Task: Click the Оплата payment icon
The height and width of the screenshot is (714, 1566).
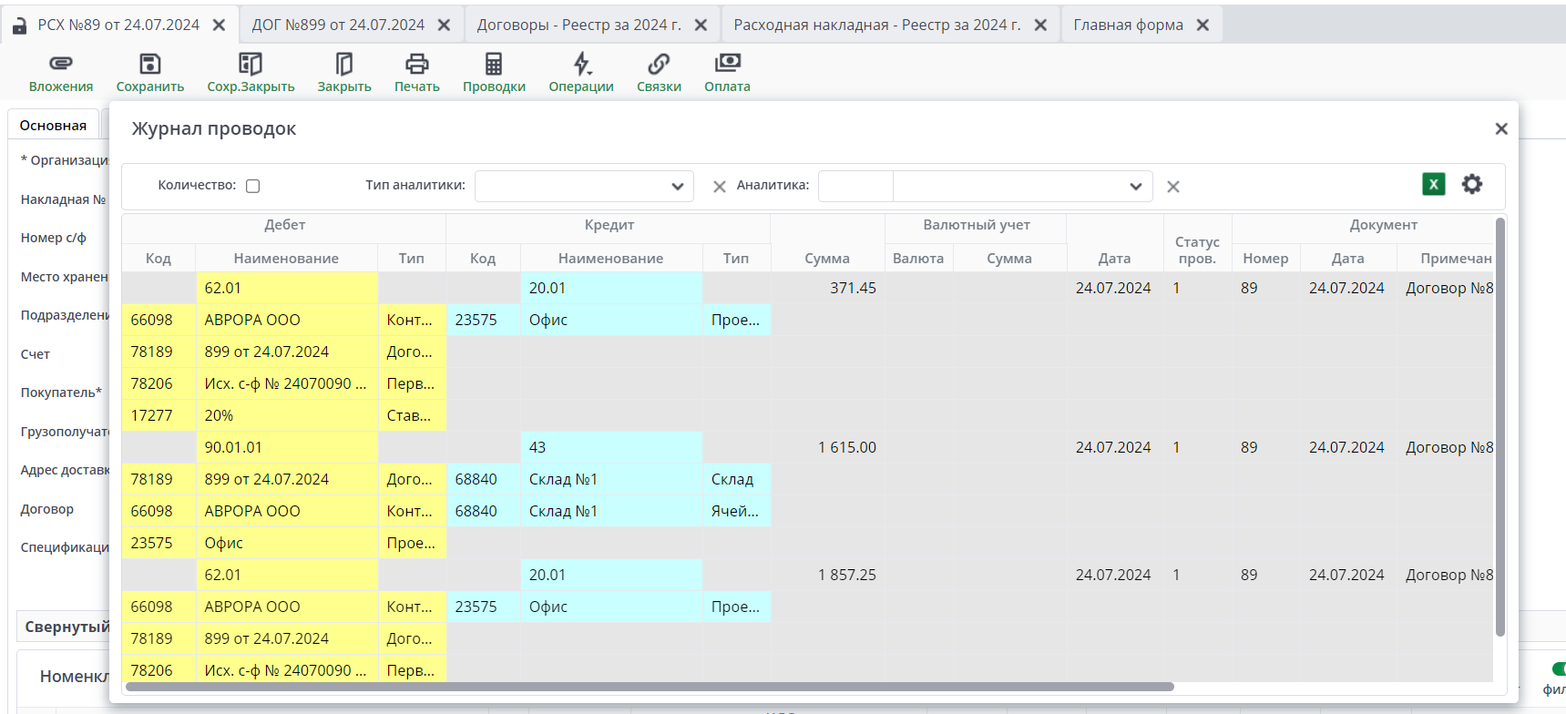Action: tap(727, 64)
